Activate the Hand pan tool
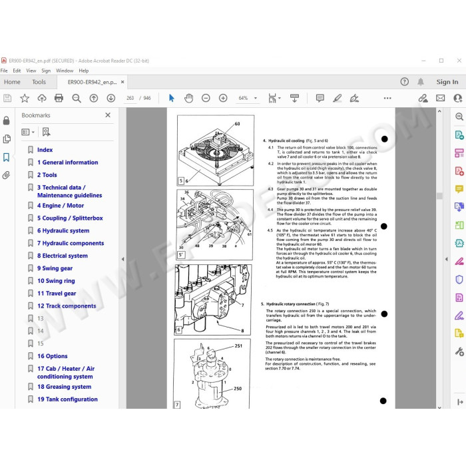This screenshot has height=466, width=466. 188,98
